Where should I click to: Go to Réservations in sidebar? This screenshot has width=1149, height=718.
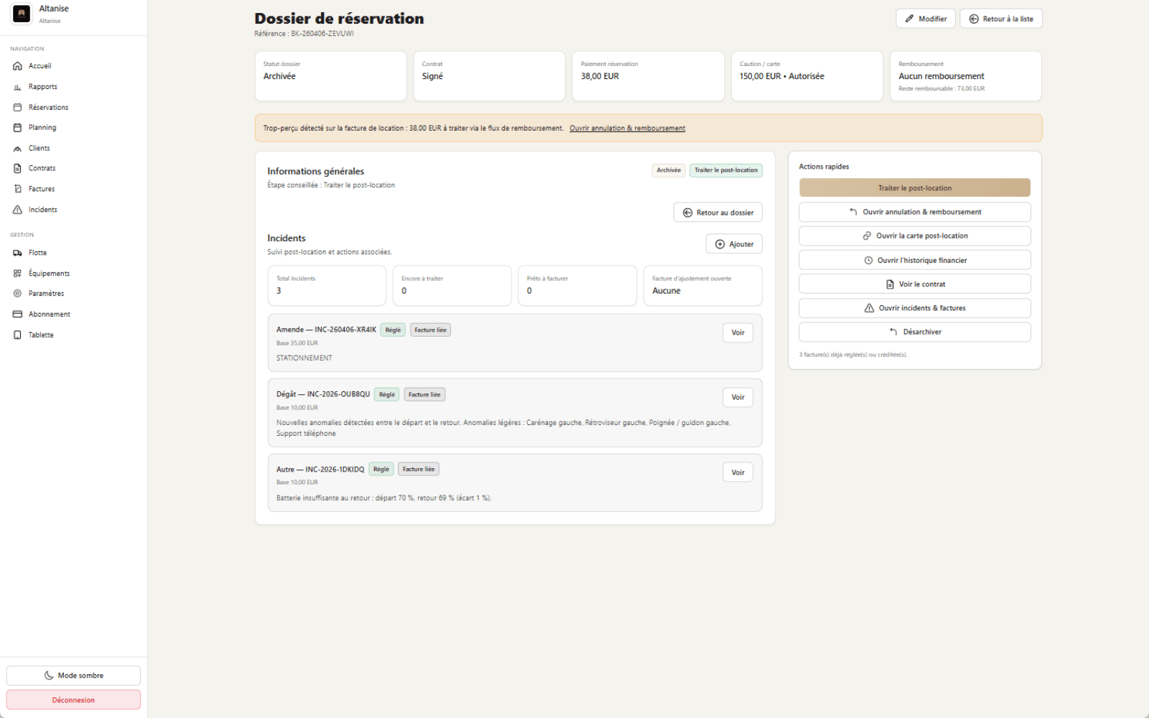pyautogui.click(x=48, y=108)
